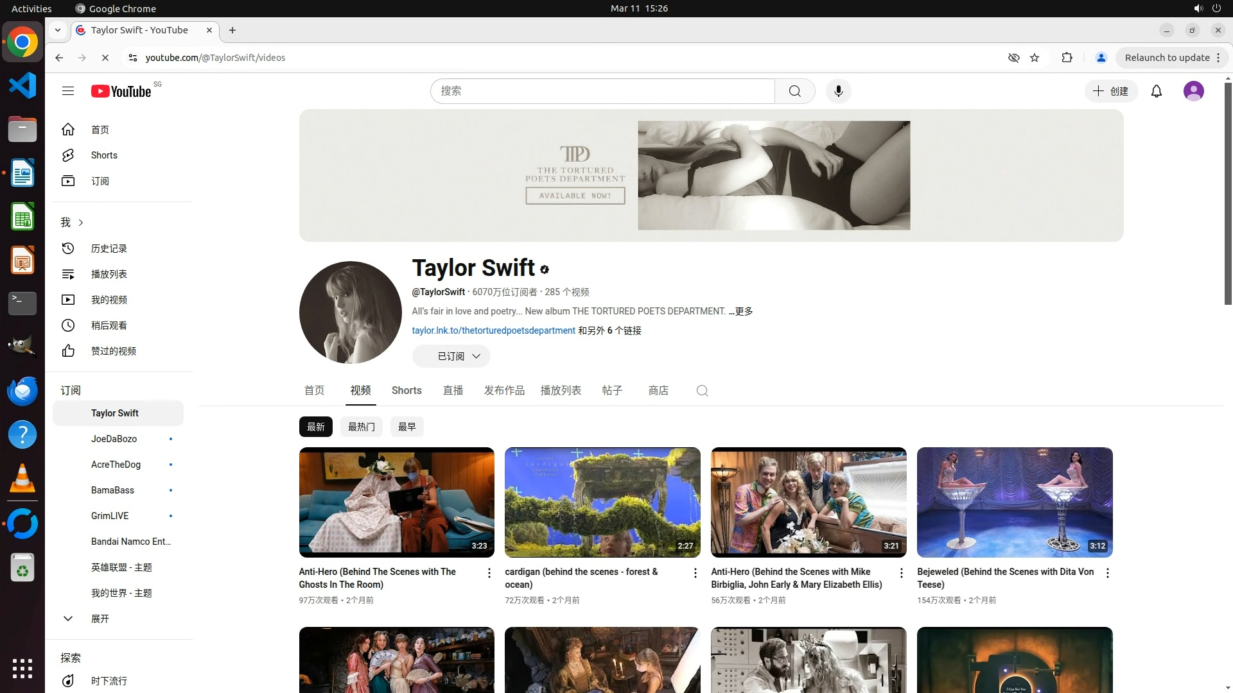Select the 最早 sort filter chip
The width and height of the screenshot is (1233, 693).
(407, 427)
